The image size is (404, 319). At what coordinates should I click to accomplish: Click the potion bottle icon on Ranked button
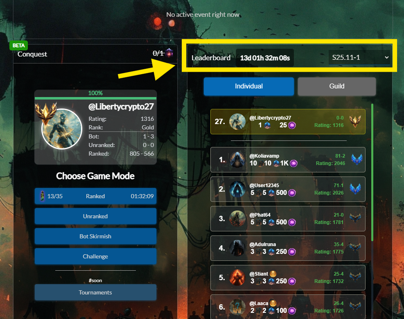pyautogui.click(x=42, y=196)
